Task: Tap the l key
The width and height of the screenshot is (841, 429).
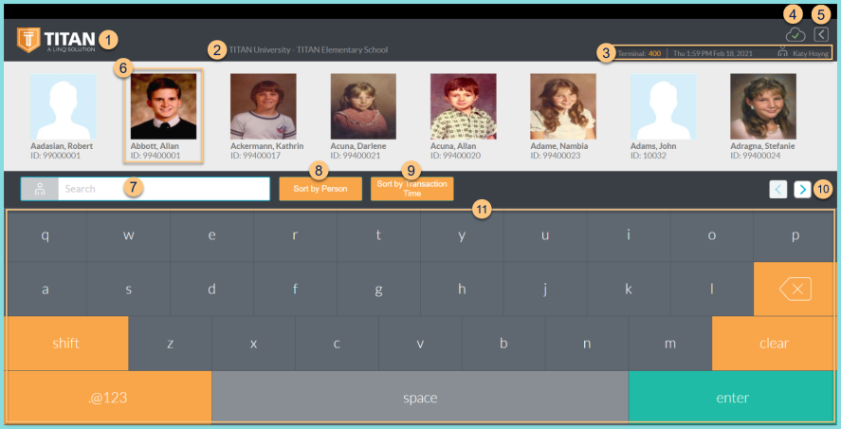Action: (x=712, y=289)
